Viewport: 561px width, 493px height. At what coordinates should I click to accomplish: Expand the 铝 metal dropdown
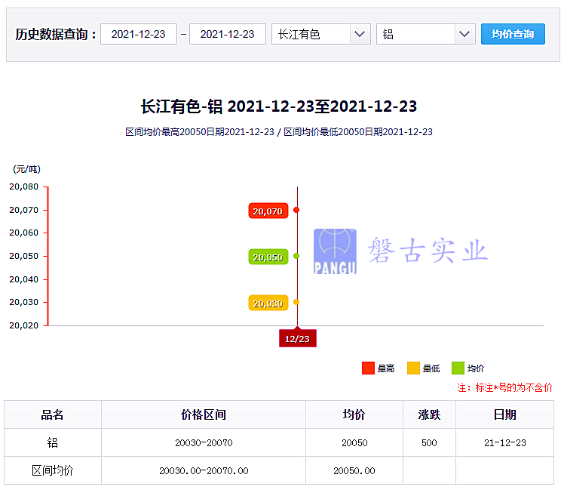pyautogui.click(x=426, y=34)
